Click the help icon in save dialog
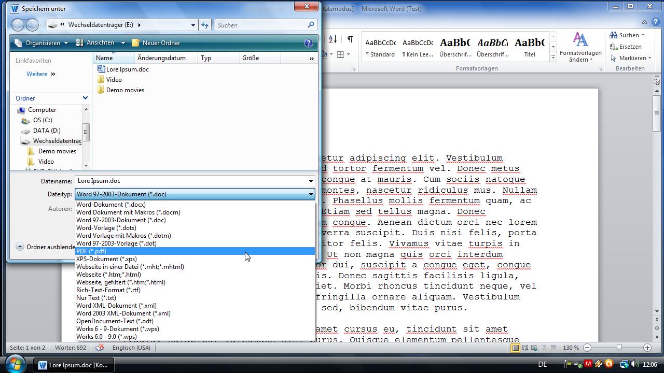The image size is (664, 373). click(308, 43)
